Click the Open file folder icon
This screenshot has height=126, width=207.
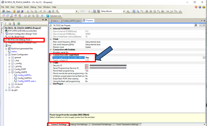pyautogui.click(x=14, y=11)
